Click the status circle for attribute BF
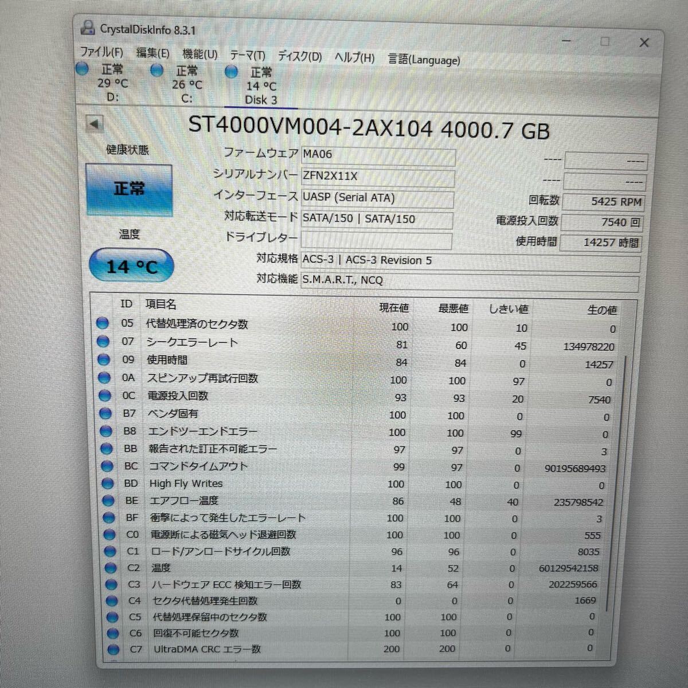Screen dimensions: 688x688 click(x=109, y=518)
